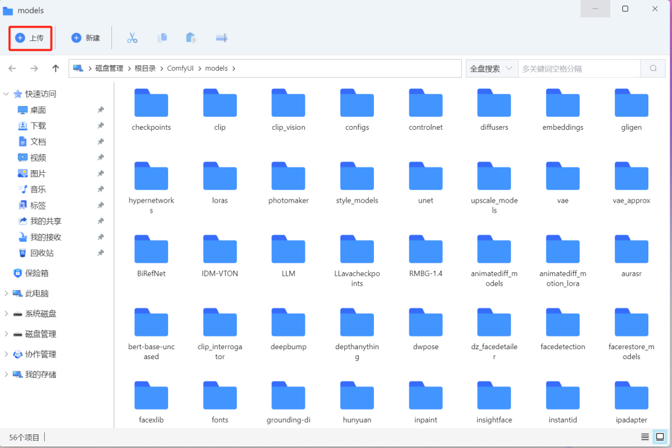Click the 新建 new button
This screenshot has height=448, width=672.
click(x=85, y=38)
